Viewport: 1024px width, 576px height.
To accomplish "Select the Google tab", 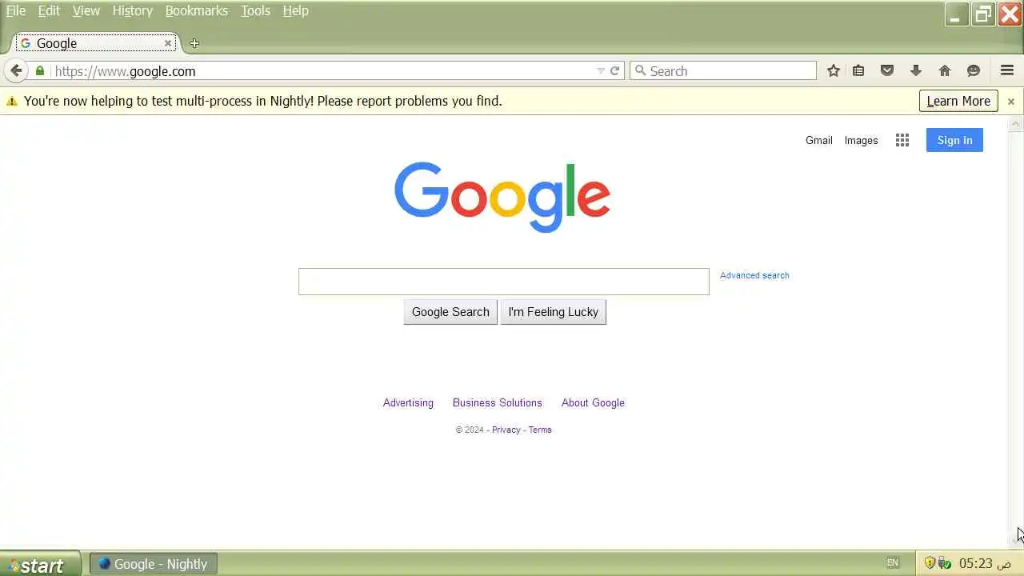I will click(96, 43).
